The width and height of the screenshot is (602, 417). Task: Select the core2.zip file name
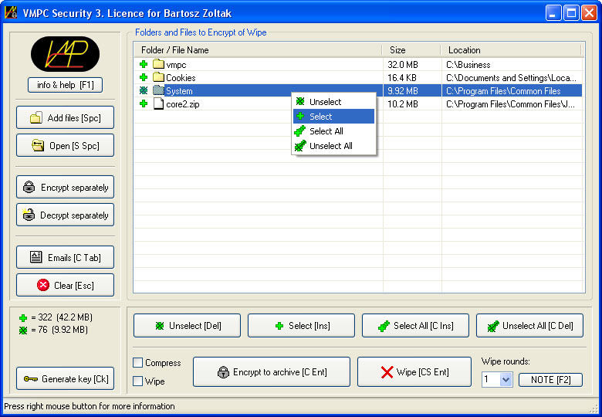(183, 103)
